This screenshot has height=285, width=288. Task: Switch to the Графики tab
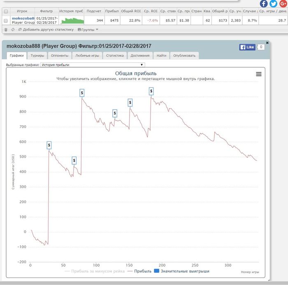pyautogui.click(x=17, y=55)
